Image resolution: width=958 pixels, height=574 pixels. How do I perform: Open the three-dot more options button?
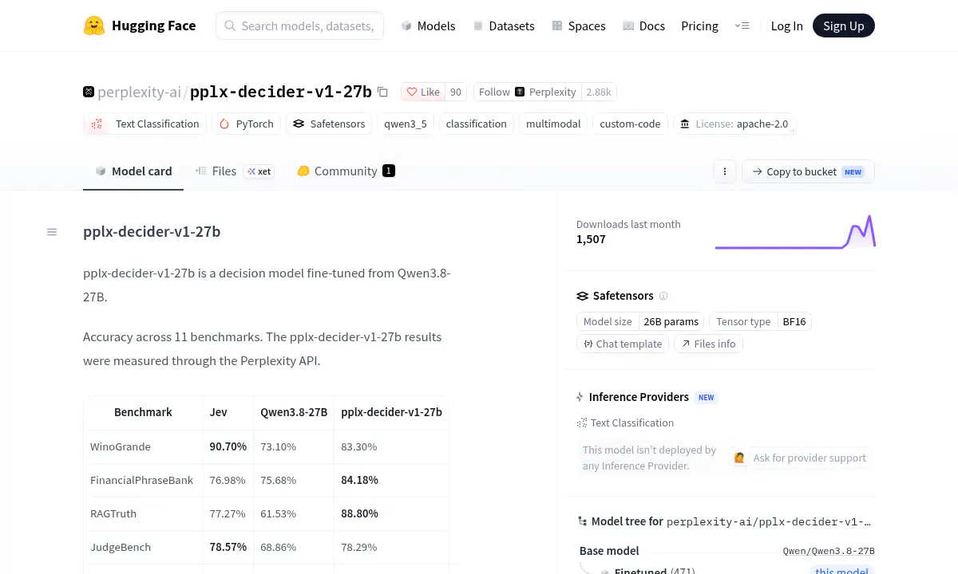[725, 171]
